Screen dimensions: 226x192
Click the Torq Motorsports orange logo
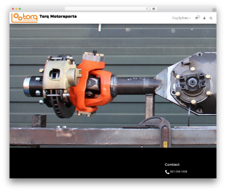pos(24,18)
